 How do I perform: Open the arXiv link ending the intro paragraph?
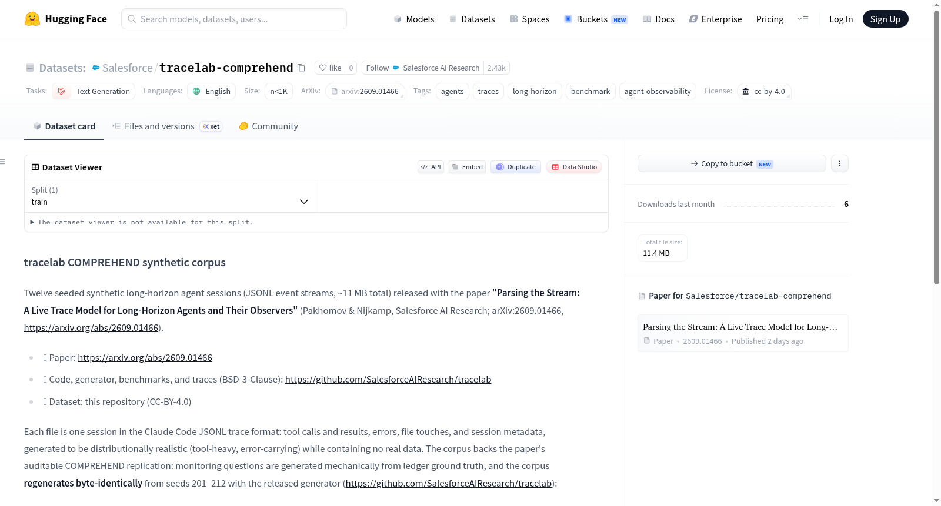pos(91,327)
